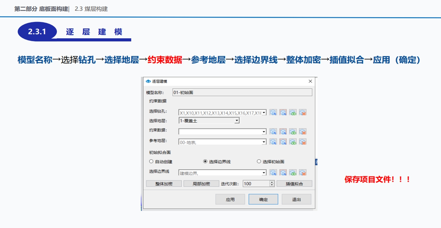Click box-select icon in 参考地层 row
441x228 pixels.
[x=283, y=142]
